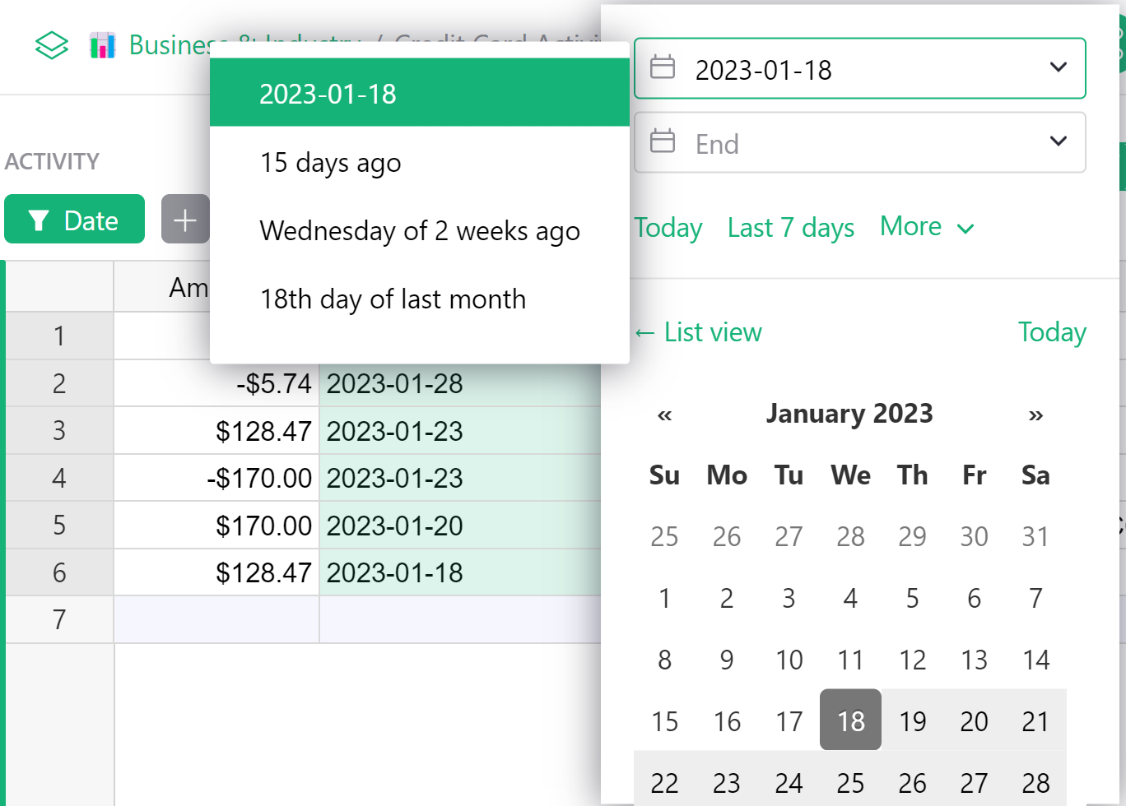Click the empty End date input
1126x806 pixels.
point(823,141)
